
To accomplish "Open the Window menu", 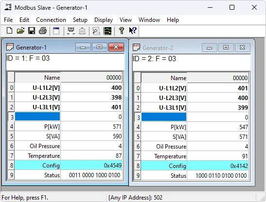I will click(149, 20).
